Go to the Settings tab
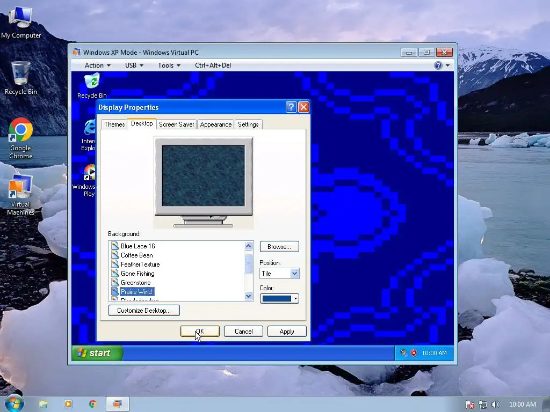Viewport: 550px width, 412px height. [248, 124]
